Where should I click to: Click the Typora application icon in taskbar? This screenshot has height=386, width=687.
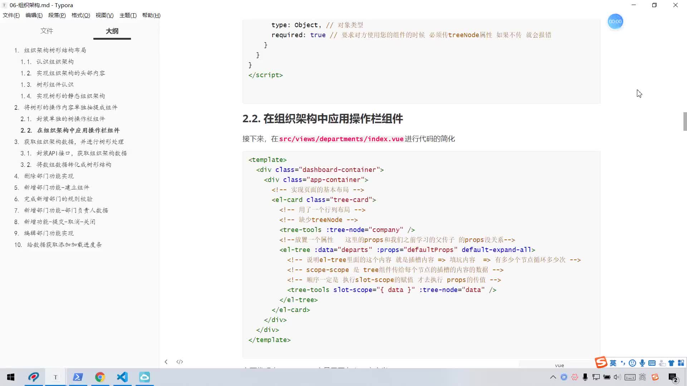point(55,377)
